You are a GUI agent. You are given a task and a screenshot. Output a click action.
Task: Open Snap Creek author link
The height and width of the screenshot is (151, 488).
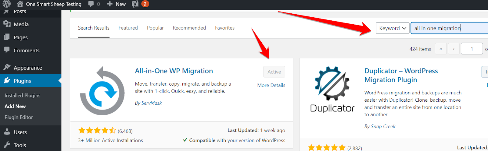pos(383,127)
